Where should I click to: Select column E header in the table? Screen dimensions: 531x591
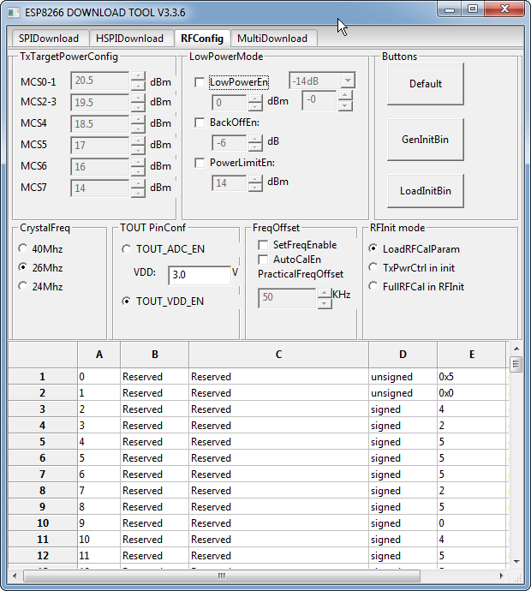coord(471,355)
